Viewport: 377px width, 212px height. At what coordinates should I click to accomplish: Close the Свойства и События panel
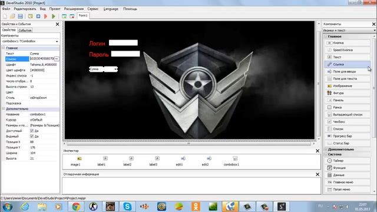58,24
